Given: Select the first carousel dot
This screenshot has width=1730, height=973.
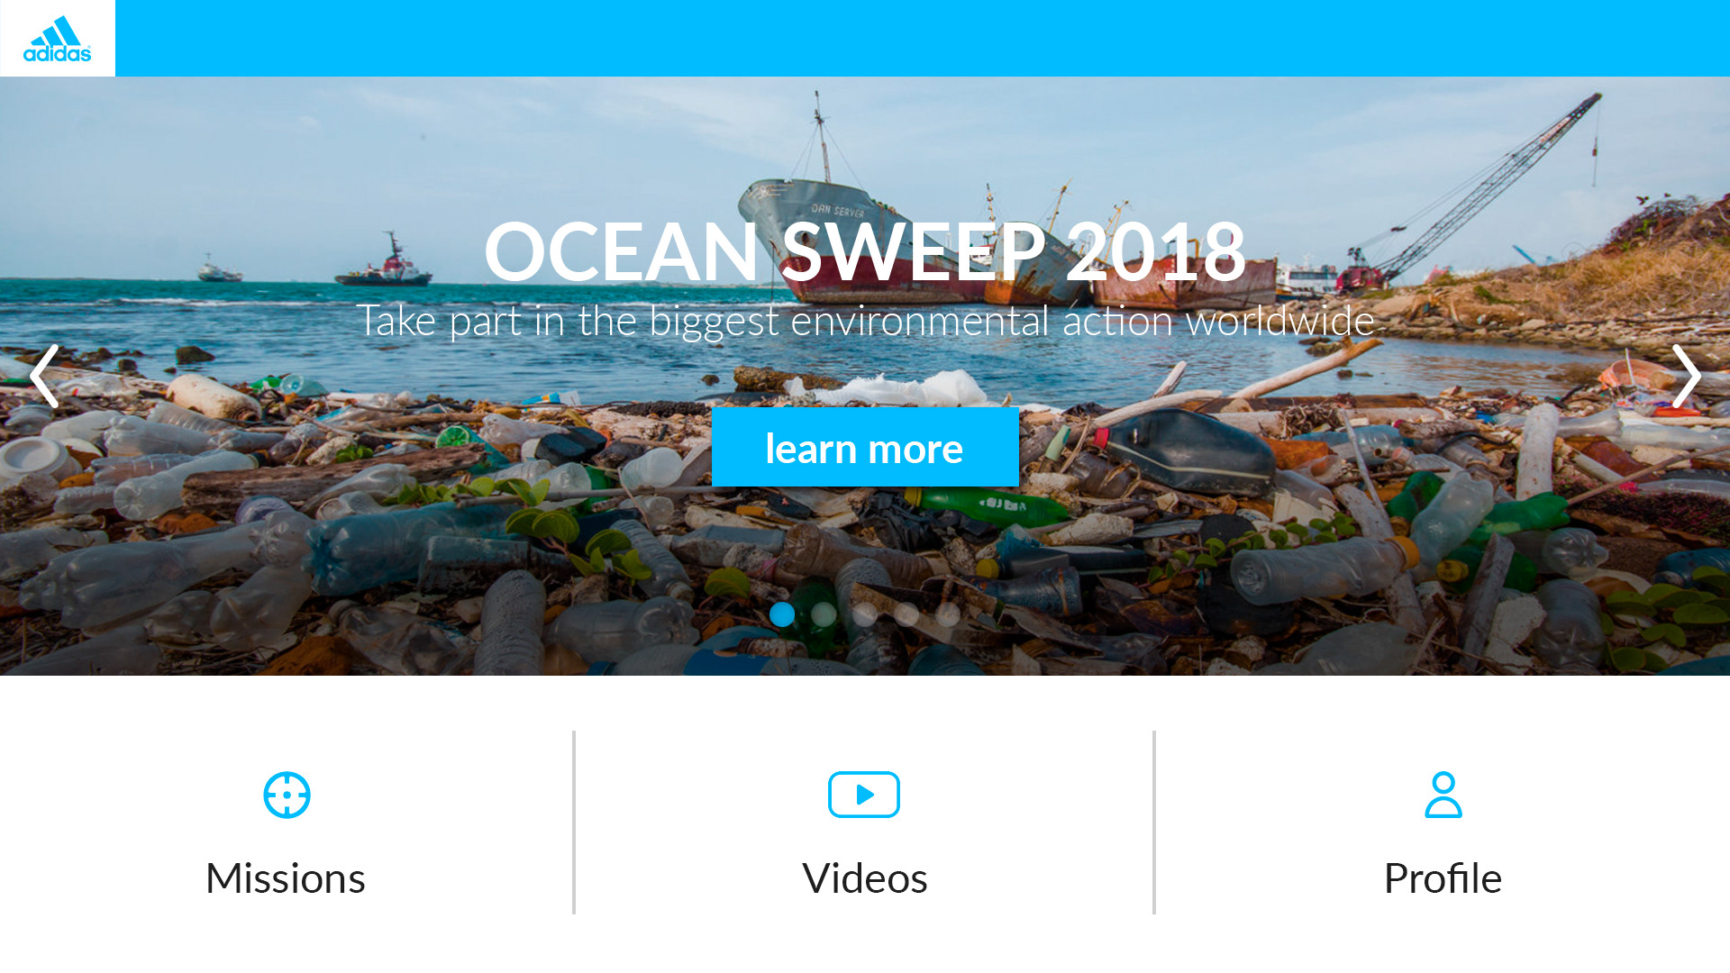Looking at the screenshot, I should tap(782, 614).
